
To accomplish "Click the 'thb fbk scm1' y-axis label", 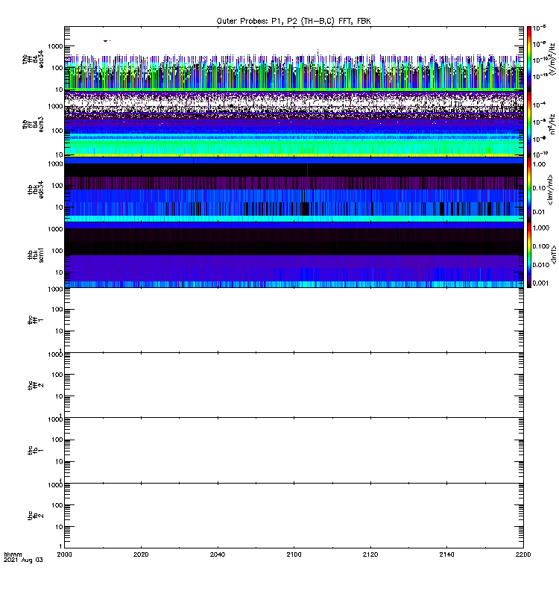I will [x=36, y=254].
